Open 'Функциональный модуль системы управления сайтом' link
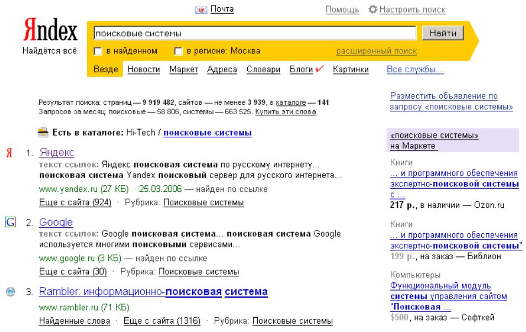 pyautogui.click(x=449, y=296)
